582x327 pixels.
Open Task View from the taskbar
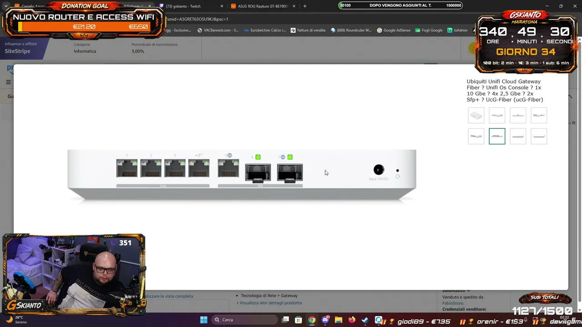[285, 320]
